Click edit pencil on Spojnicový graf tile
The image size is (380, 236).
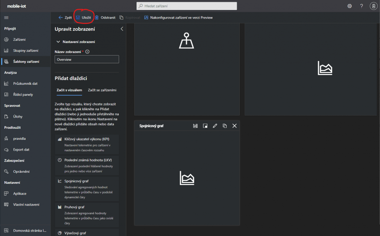(215, 126)
